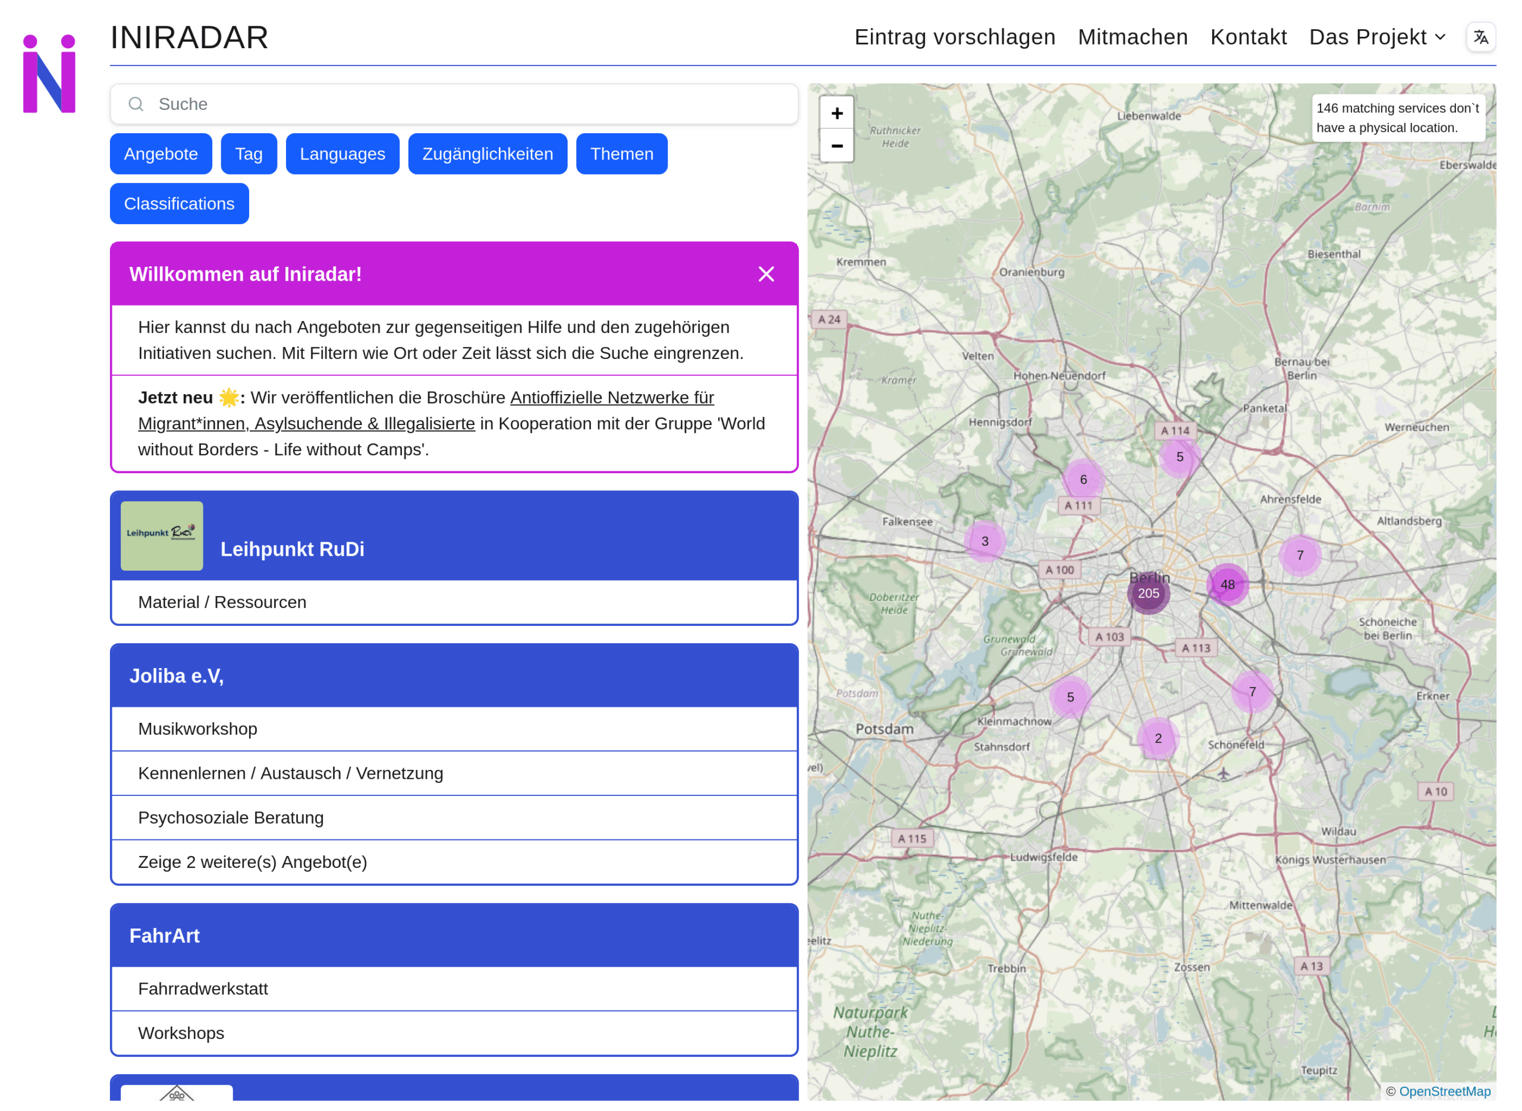The height and width of the screenshot is (1111, 1522).
Task: Toggle the Tag filter
Action: [x=248, y=153]
